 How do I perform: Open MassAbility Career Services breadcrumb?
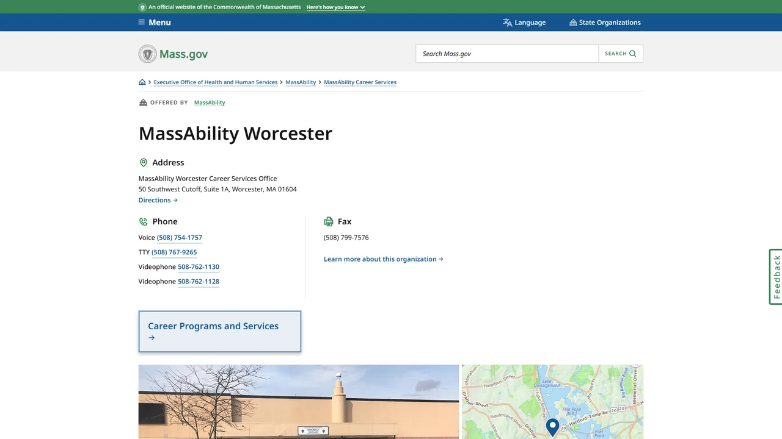click(360, 82)
